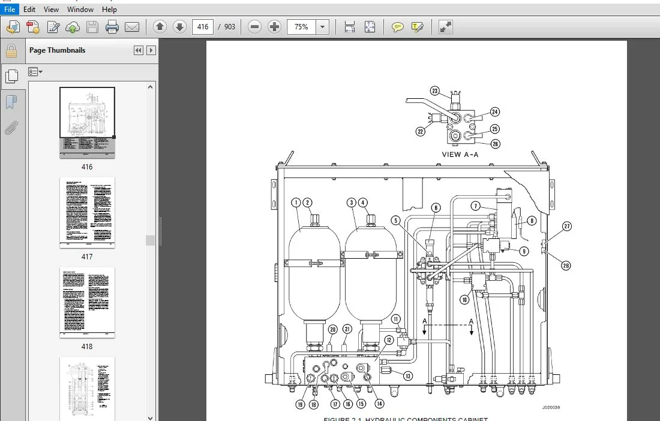Viewport: 660px width, 421px height.
Task: Click the Save file floppy icon
Action: click(x=92, y=27)
